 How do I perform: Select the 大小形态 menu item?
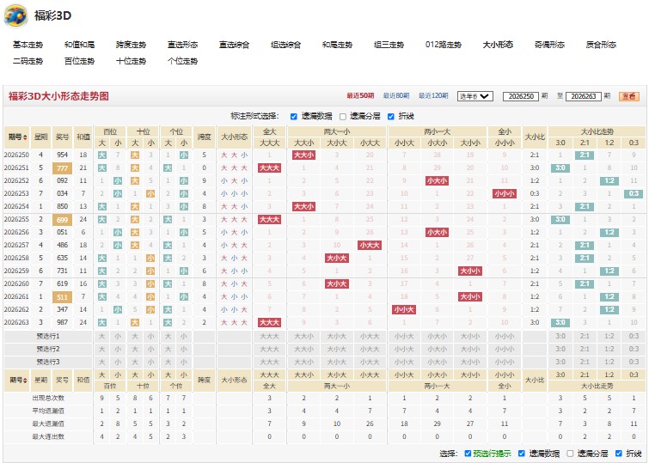[x=498, y=45]
